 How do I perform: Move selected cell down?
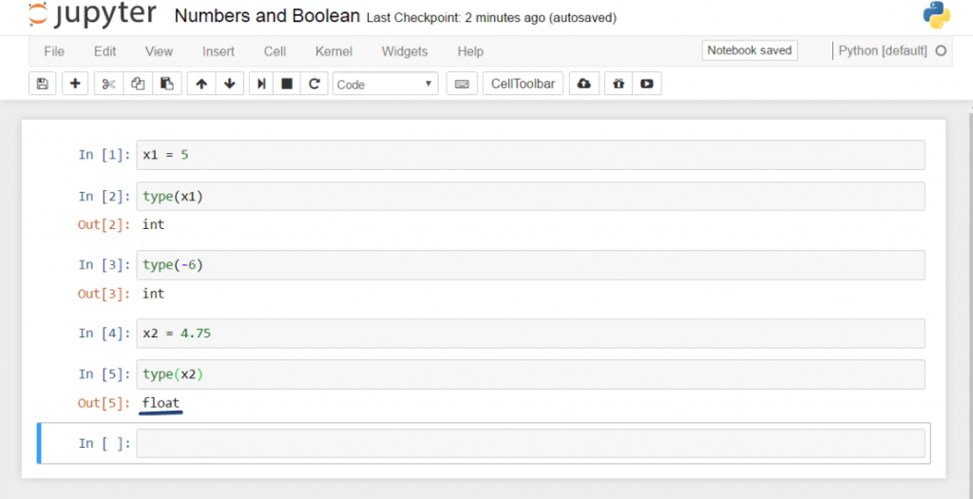pos(229,84)
